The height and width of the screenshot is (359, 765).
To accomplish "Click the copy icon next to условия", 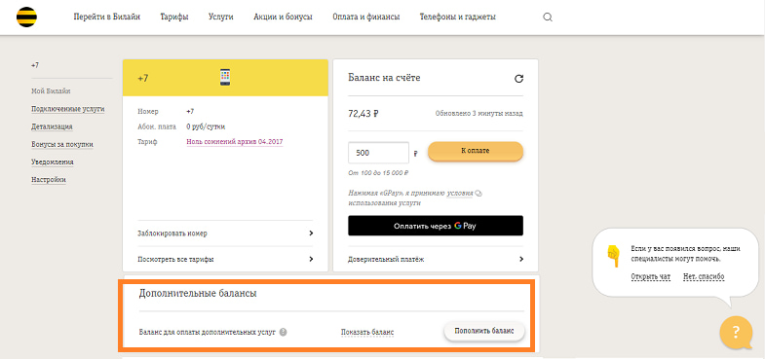I will pyautogui.click(x=478, y=194).
